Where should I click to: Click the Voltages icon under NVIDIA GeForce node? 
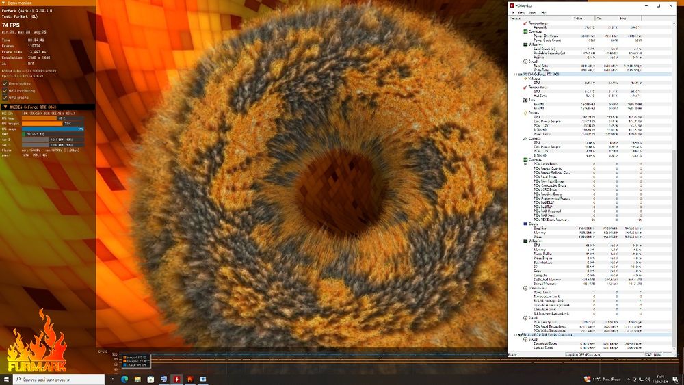click(525, 79)
